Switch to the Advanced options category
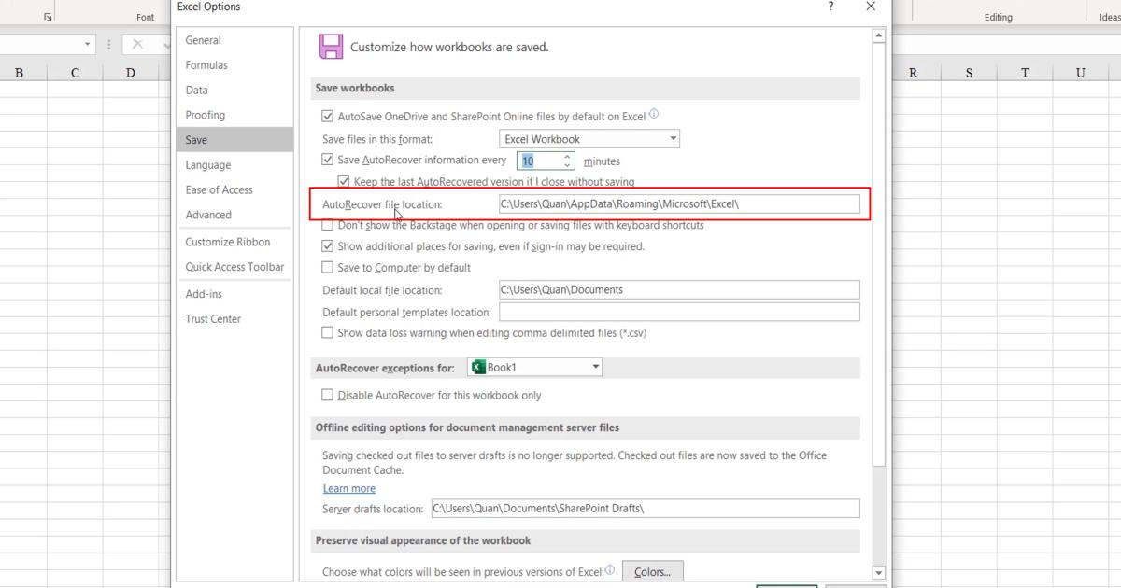This screenshot has height=588, width=1121. [x=207, y=215]
